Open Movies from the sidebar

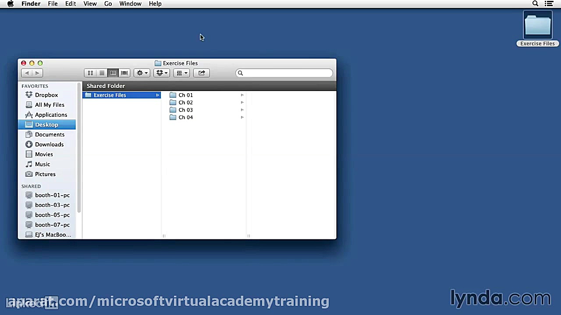44,154
